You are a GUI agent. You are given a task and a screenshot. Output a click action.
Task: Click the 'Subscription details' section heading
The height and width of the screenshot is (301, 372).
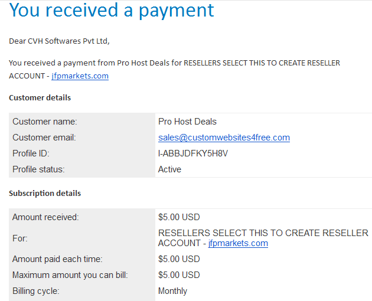coord(45,194)
